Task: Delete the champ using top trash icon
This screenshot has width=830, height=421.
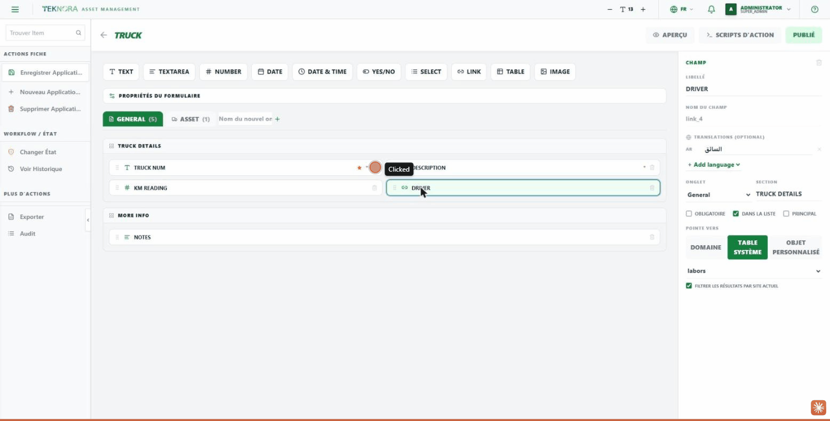Action: coord(819,63)
